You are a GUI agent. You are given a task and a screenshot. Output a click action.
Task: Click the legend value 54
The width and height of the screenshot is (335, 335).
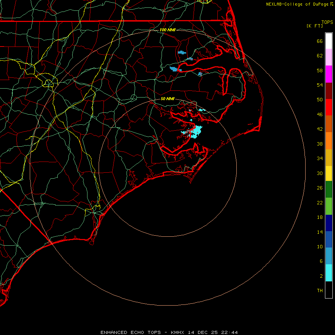coord(320,85)
